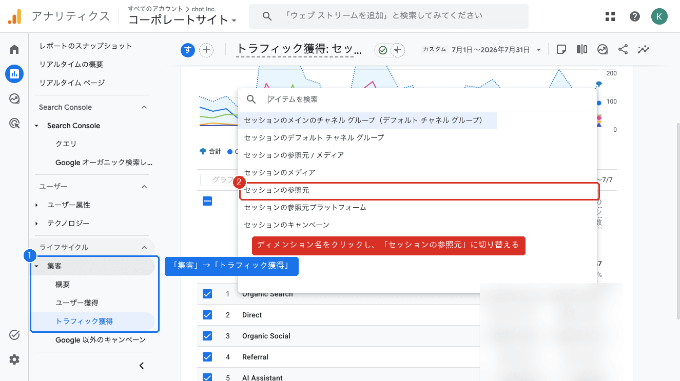
Task: Open 概要 under 集客
Action: coord(63,285)
